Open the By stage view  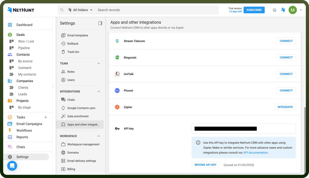(24, 107)
